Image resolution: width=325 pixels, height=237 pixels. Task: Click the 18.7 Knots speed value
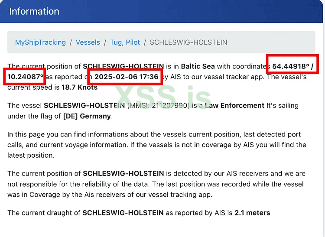pos(79,87)
